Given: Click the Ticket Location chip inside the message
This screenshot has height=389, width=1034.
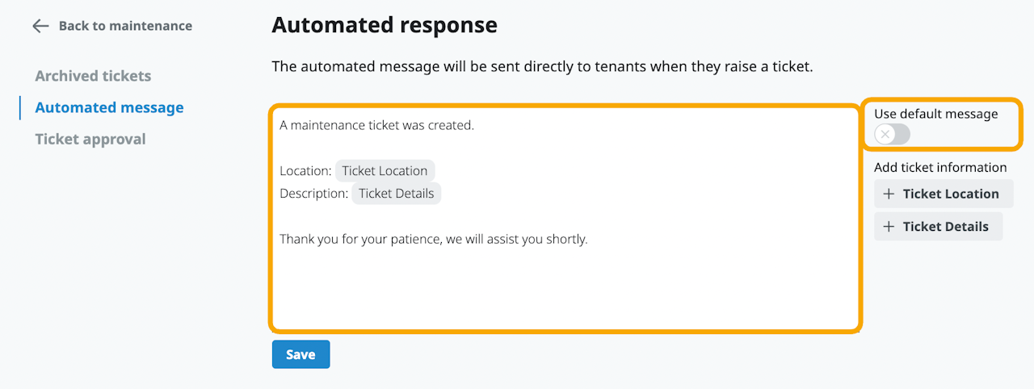Looking at the screenshot, I should tap(385, 171).
